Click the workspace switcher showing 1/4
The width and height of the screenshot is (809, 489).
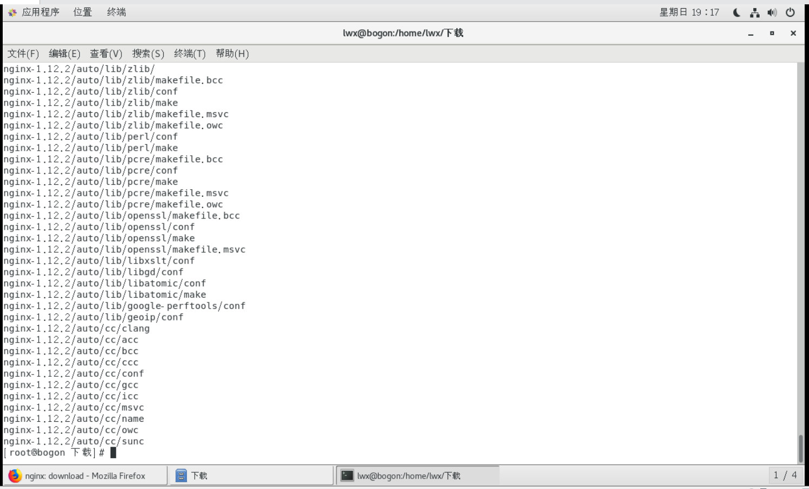tap(785, 475)
